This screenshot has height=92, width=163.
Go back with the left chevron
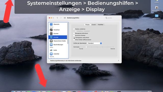pos(57,18)
